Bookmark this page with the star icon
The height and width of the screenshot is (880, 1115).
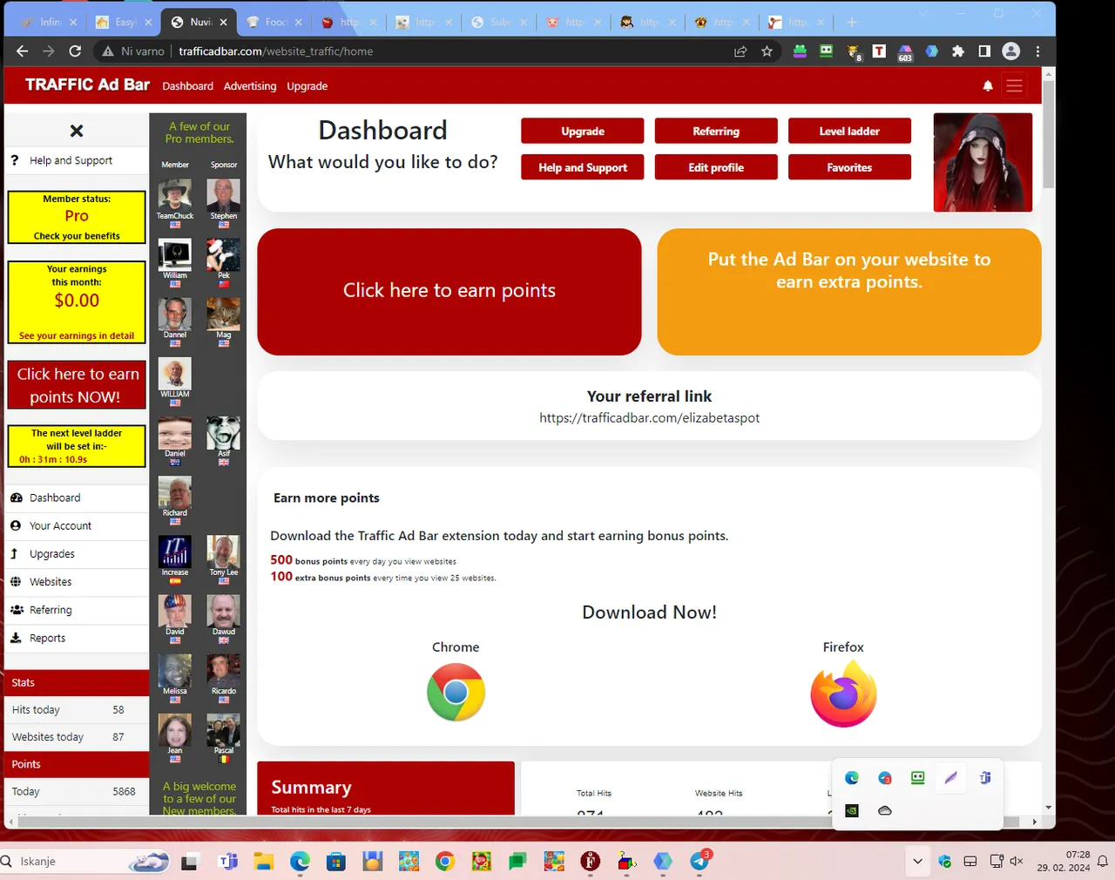pyautogui.click(x=767, y=51)
